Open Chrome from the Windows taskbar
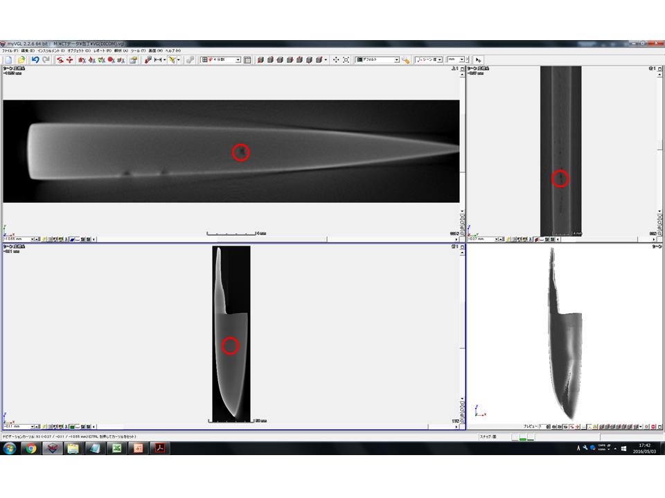The image size is (665, 498). (x=30, y=448)
